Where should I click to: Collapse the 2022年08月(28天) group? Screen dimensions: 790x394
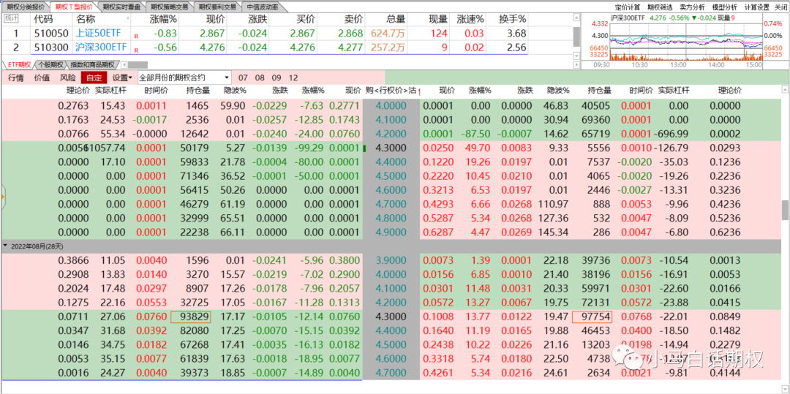(x=6, y=246)
